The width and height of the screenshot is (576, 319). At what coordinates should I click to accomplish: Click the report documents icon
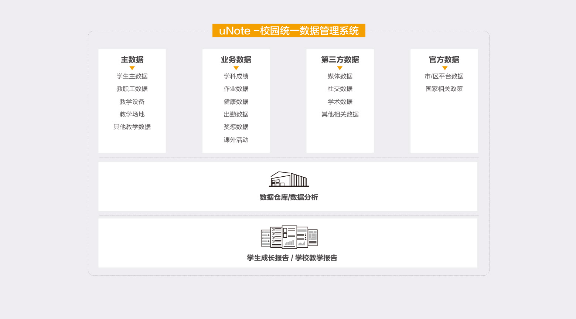pyautogui.click(x=289, y=237)
